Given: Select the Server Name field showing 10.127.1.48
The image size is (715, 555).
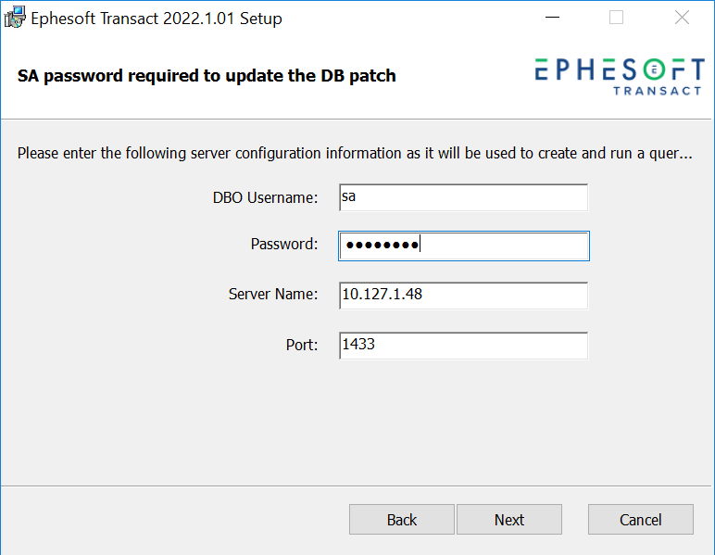Looking at the screenshot, I should (x=464, y=296).
